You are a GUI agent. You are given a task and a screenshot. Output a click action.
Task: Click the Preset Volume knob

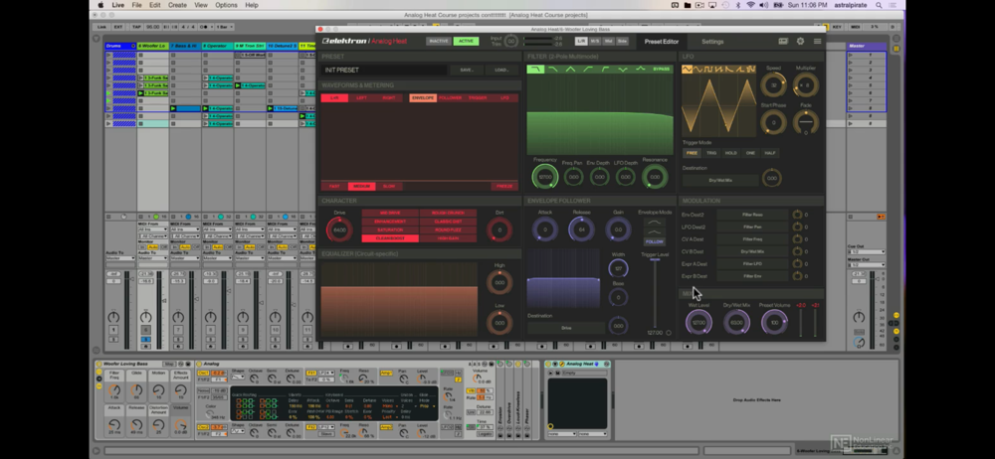(774, 323)
